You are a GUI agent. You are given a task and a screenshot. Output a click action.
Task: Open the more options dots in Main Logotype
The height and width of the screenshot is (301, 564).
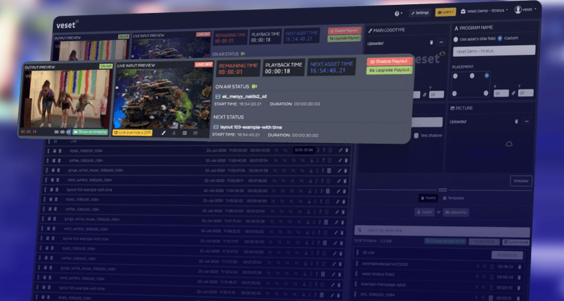point(441,43)
